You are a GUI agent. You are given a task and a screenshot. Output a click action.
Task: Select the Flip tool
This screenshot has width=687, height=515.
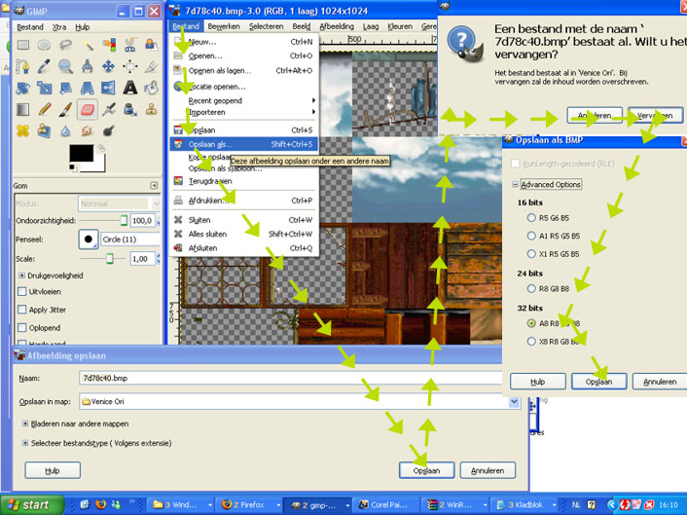pyautogui.click(x=109, y=88)
